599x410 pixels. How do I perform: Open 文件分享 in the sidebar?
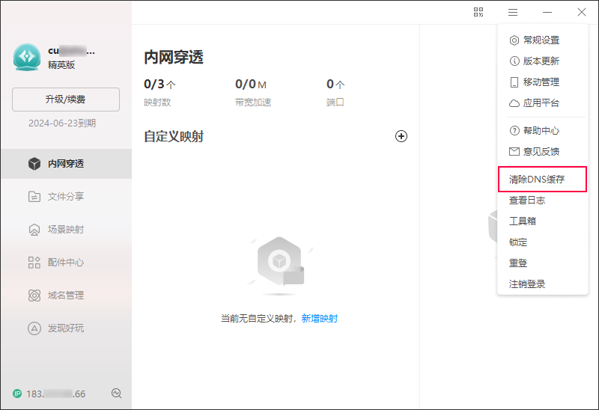click(65, 197)
